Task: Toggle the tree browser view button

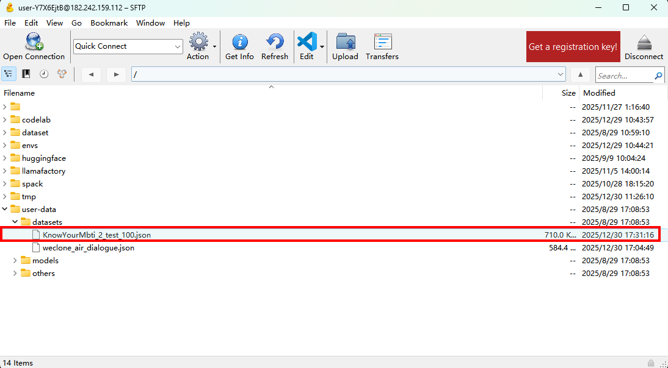Action: [9, 74]
